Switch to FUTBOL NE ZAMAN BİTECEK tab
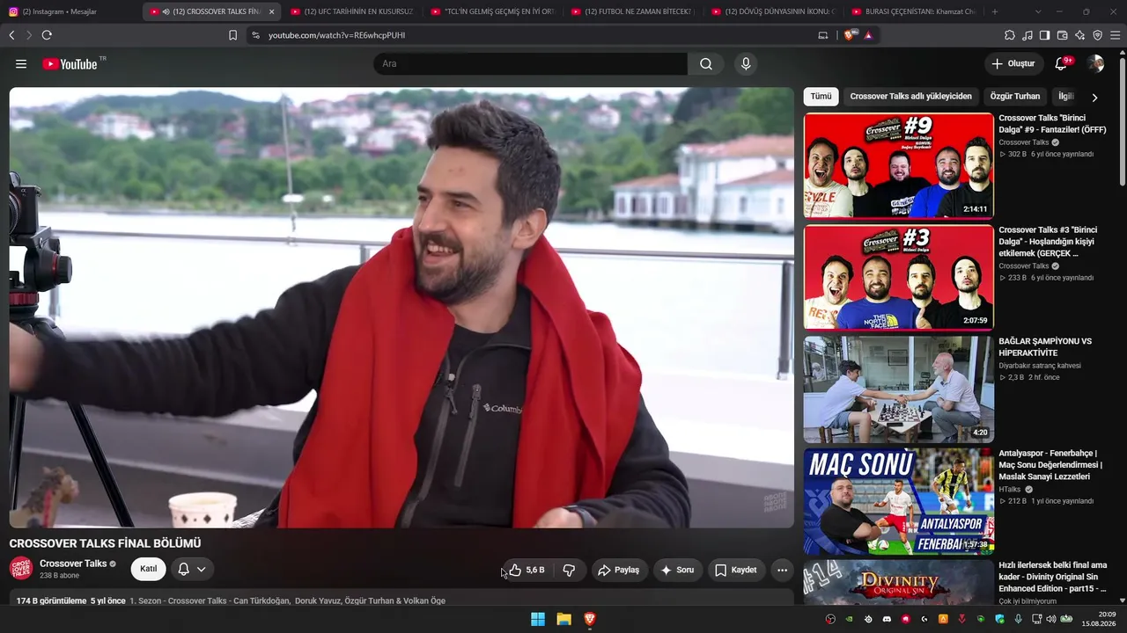1127x633 pixels. 632,11
